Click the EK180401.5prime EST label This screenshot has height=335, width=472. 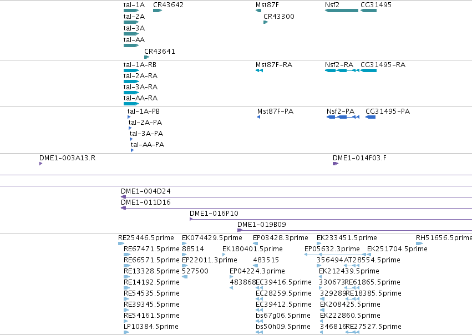pos(252,249)
